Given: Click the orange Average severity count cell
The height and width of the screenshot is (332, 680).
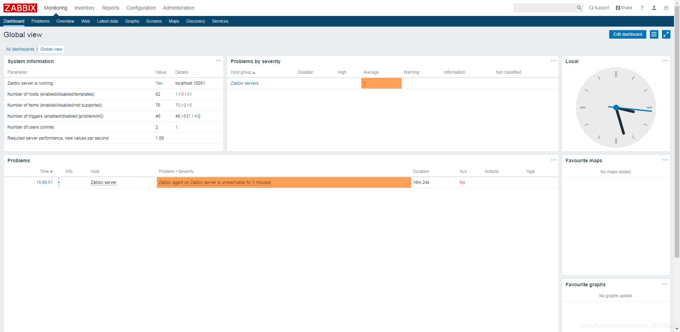Looking at the screenshot, I should tap(381, 83).
